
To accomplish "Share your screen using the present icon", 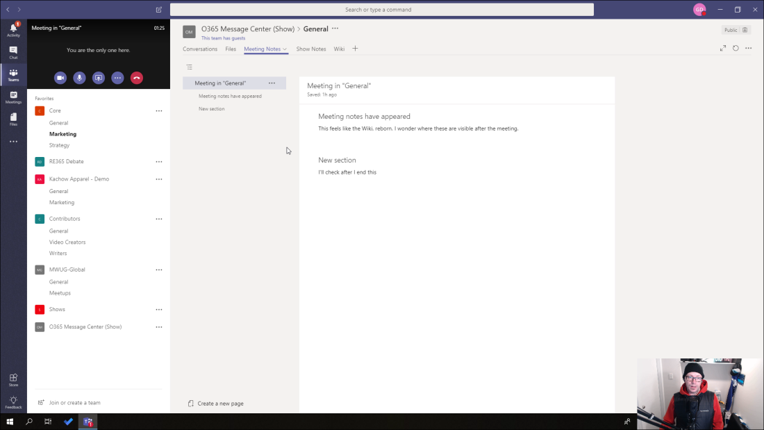I will click(98, 78).
